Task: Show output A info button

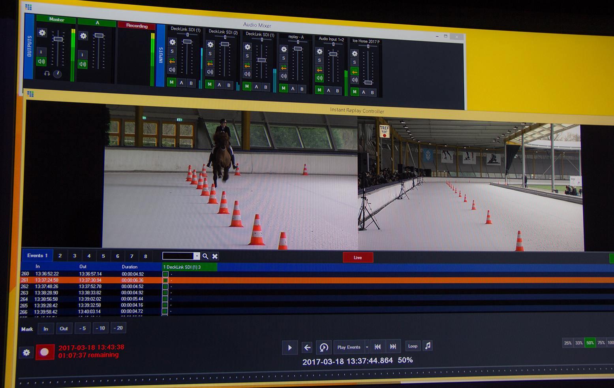Action: pyautogui.click(x=82, y=55)
